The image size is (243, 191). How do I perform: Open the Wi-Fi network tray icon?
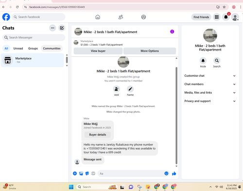pos(217,187)
